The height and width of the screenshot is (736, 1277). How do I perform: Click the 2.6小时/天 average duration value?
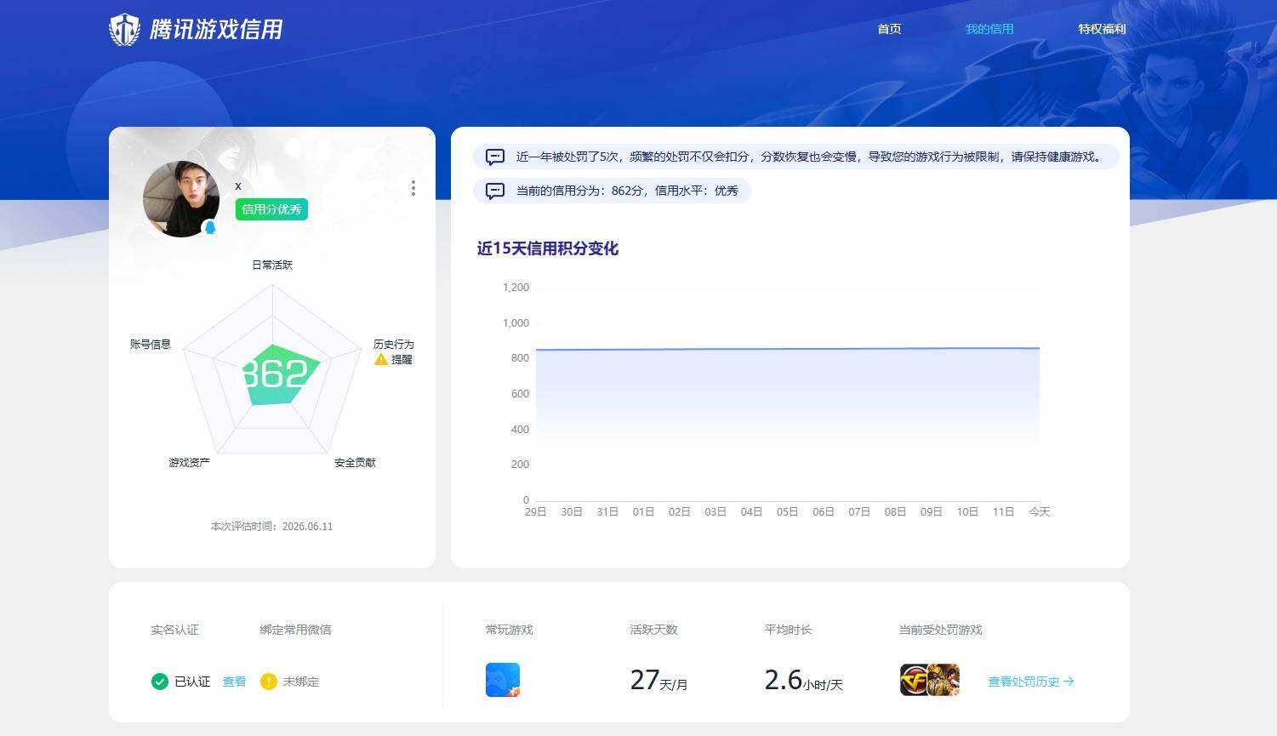[x=803, y=680]
